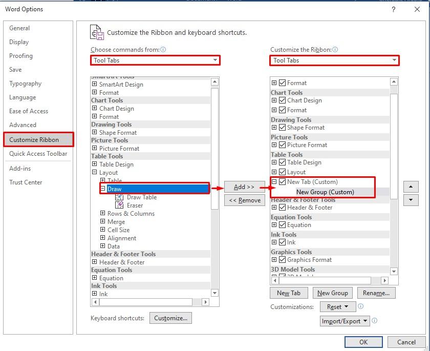Click the Move Up arrow beside the ribbon list
The width and height of the screenshot is (430, 351).
coord(411,187)
